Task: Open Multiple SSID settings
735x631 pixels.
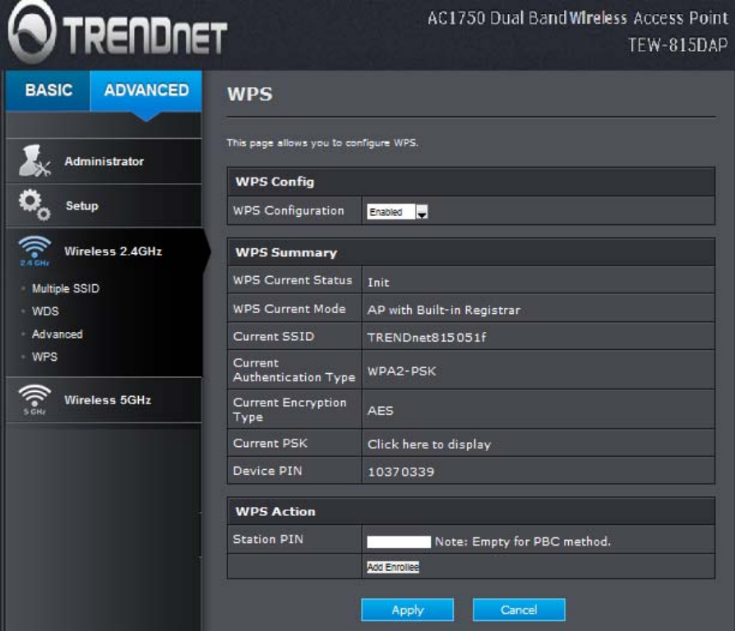Action: (66, 288)
